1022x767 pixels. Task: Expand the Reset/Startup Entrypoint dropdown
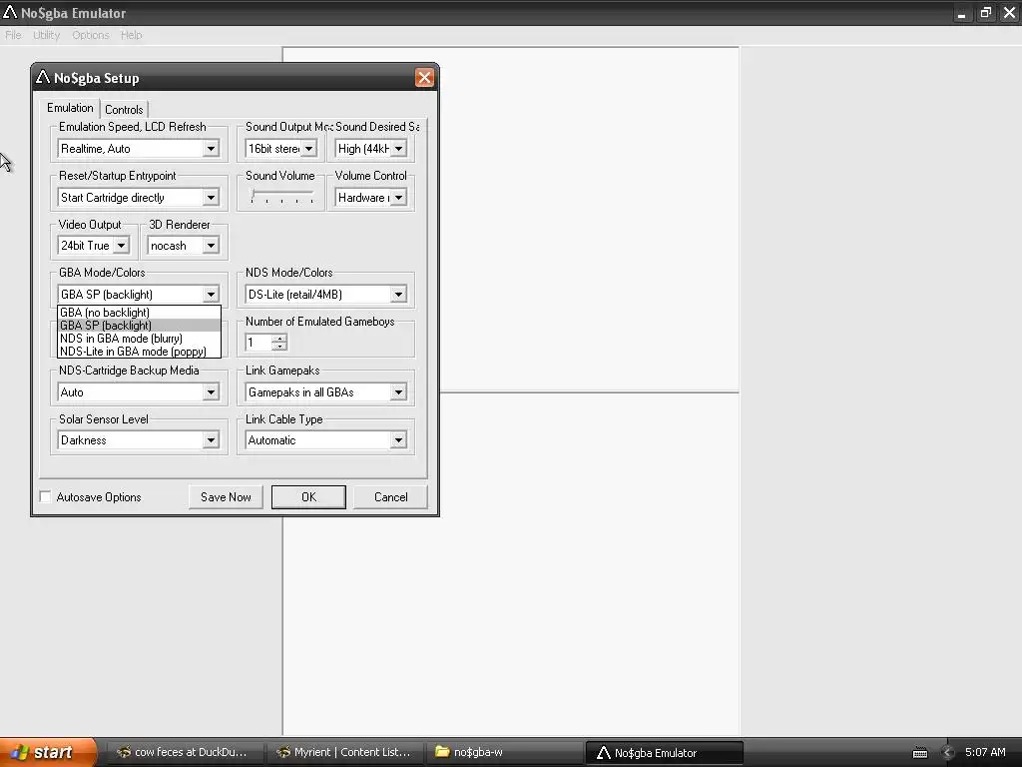pyautogui.click(x=211, y=198)
